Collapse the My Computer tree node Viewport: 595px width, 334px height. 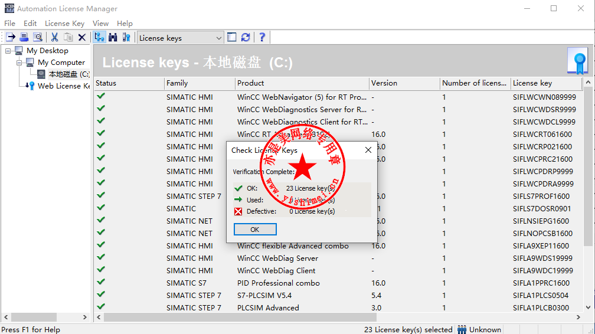[19, 63]
